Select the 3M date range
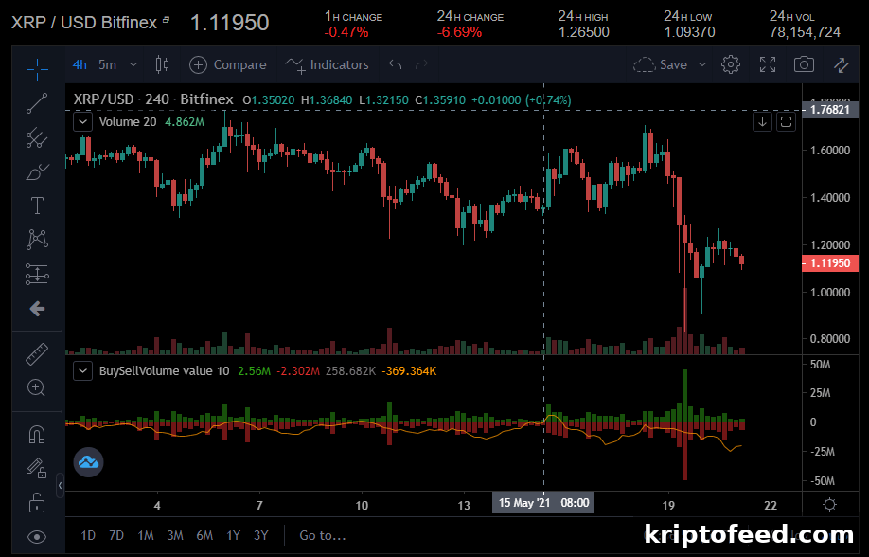The image size is (869, 557). (x=175, y=535)
